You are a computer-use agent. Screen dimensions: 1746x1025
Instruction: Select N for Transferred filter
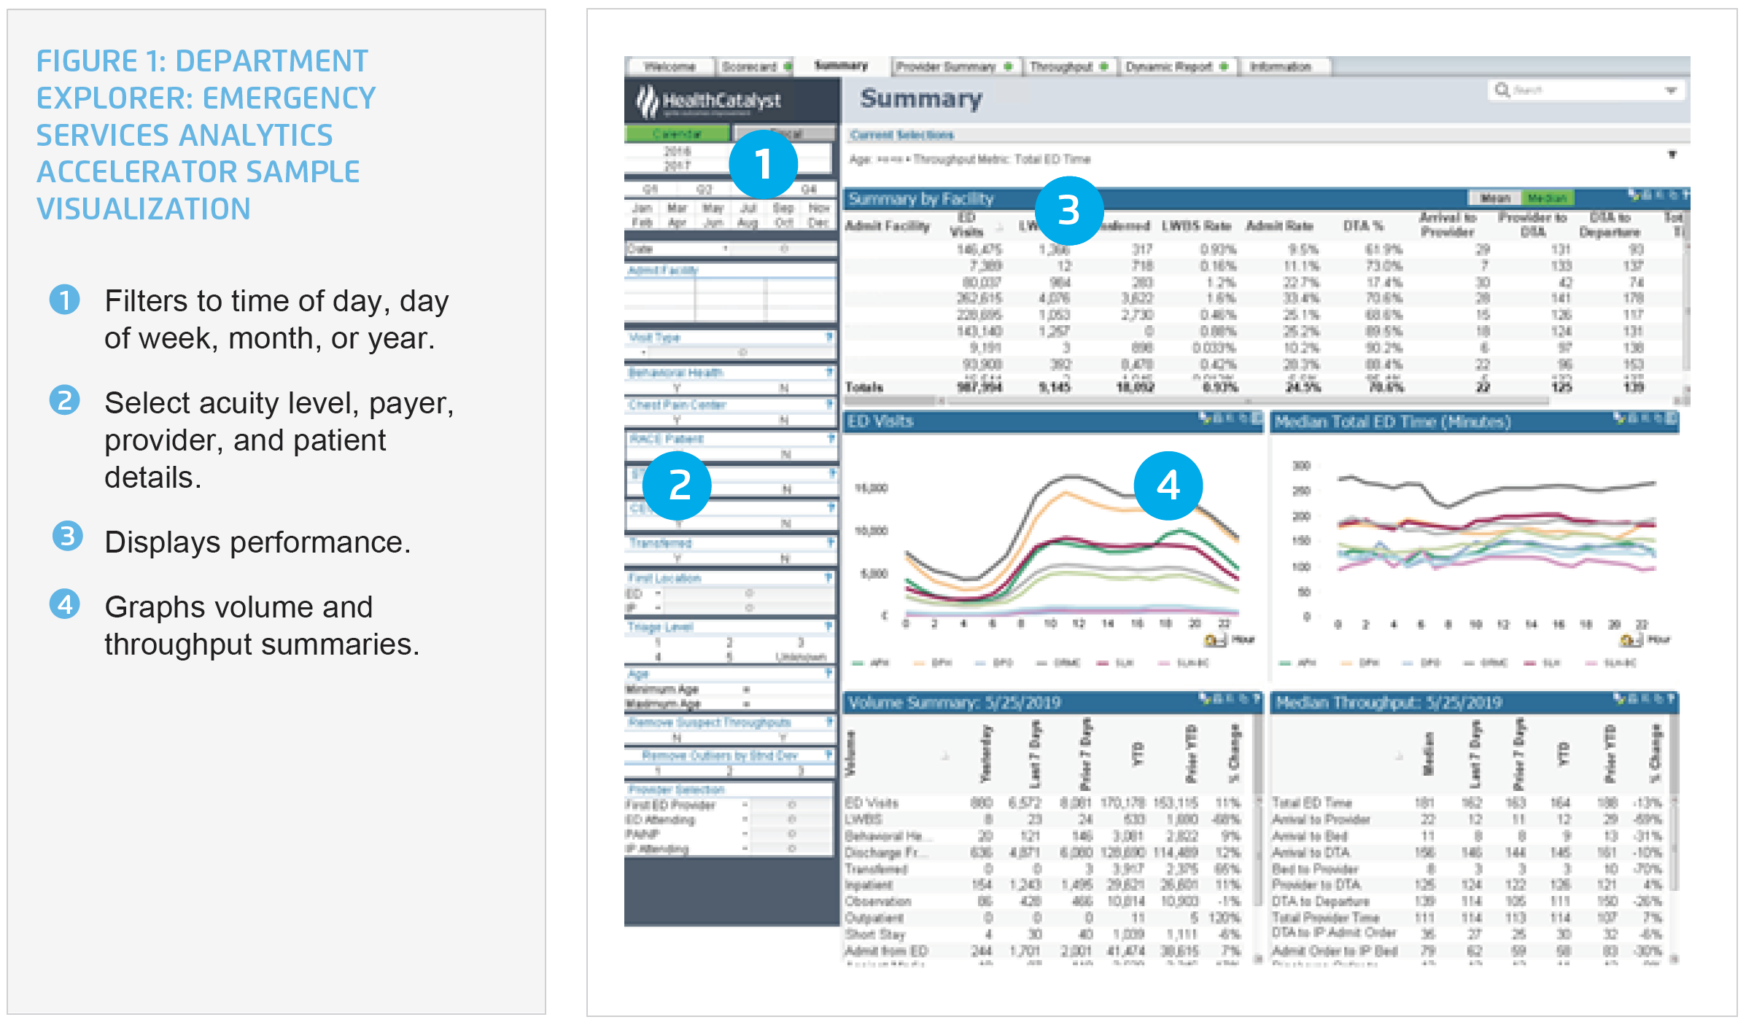[x=784, y=558]
